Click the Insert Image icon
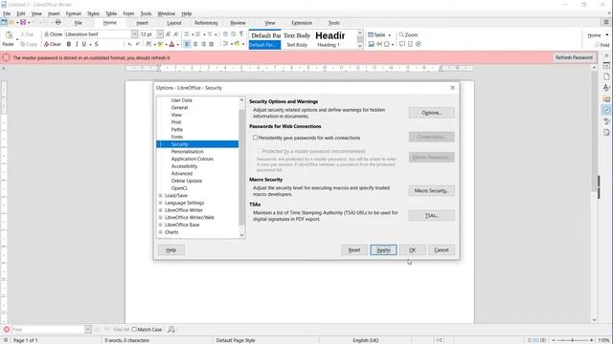The width and height of the screenshot is (613, 344). coord(372,44)
